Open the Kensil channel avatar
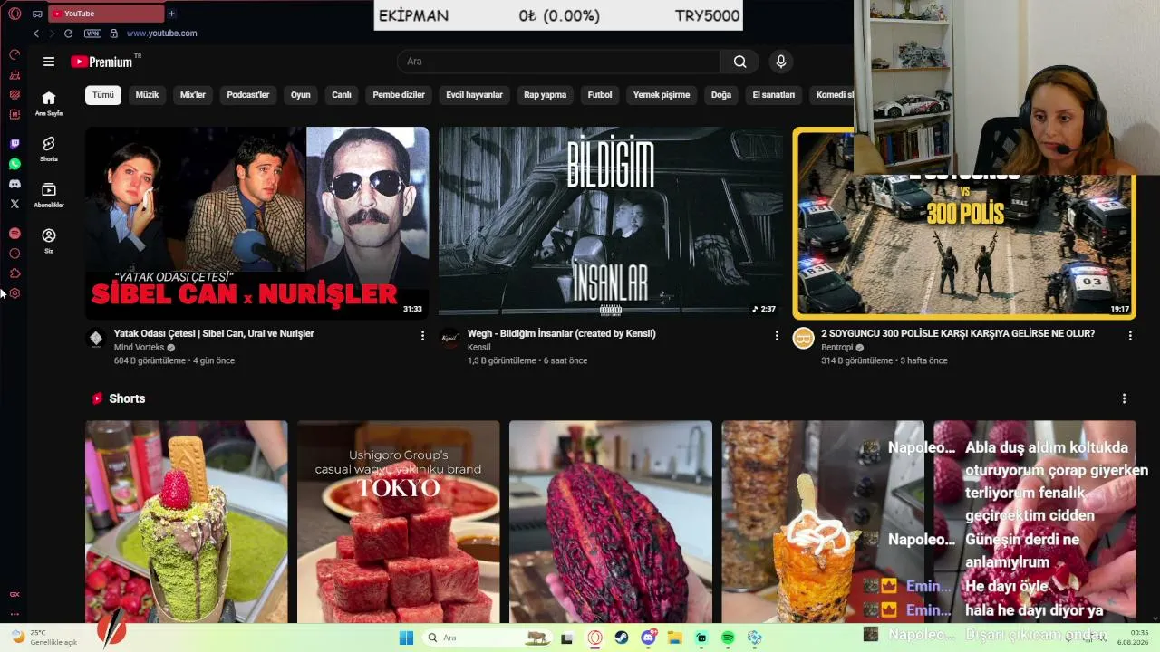The height and width of the screenshot is (652, 1160). (449, 339)
